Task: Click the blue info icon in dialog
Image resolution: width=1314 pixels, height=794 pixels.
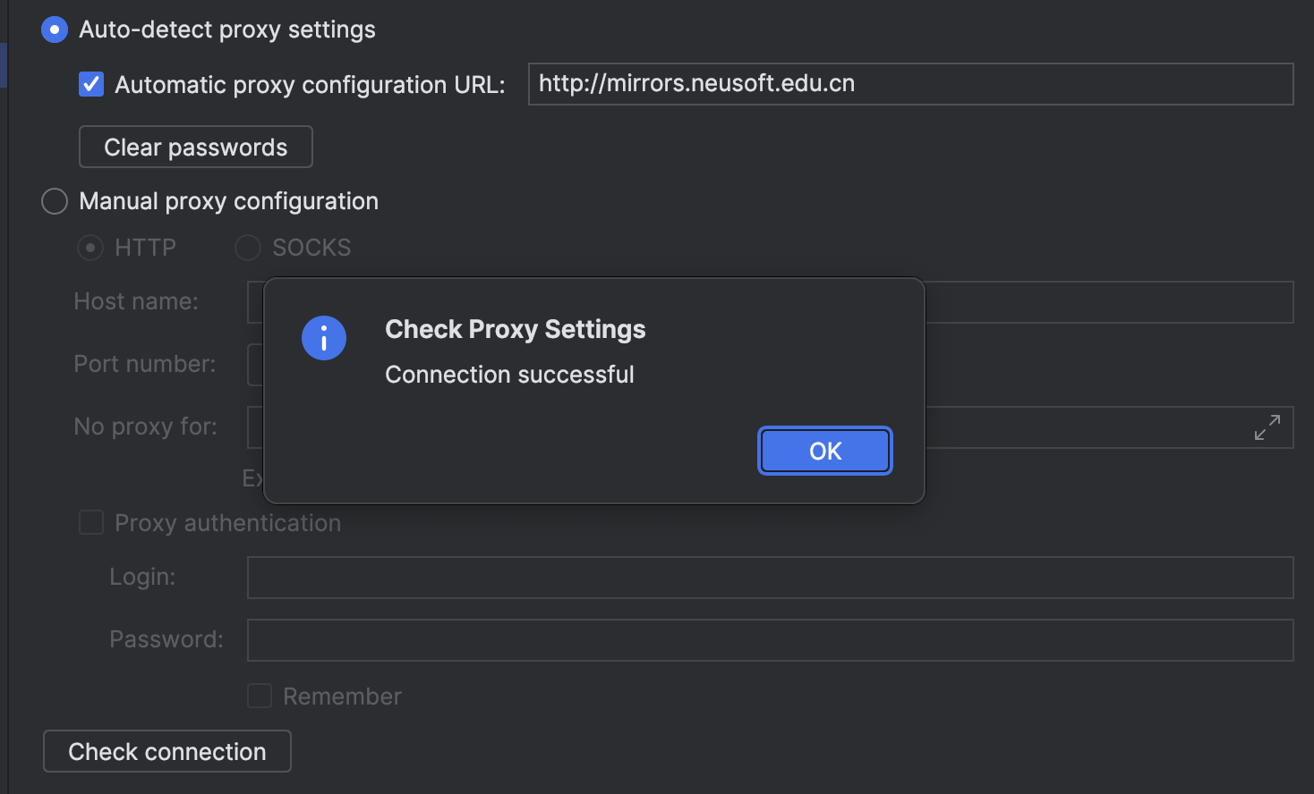Action: (324, 338)
